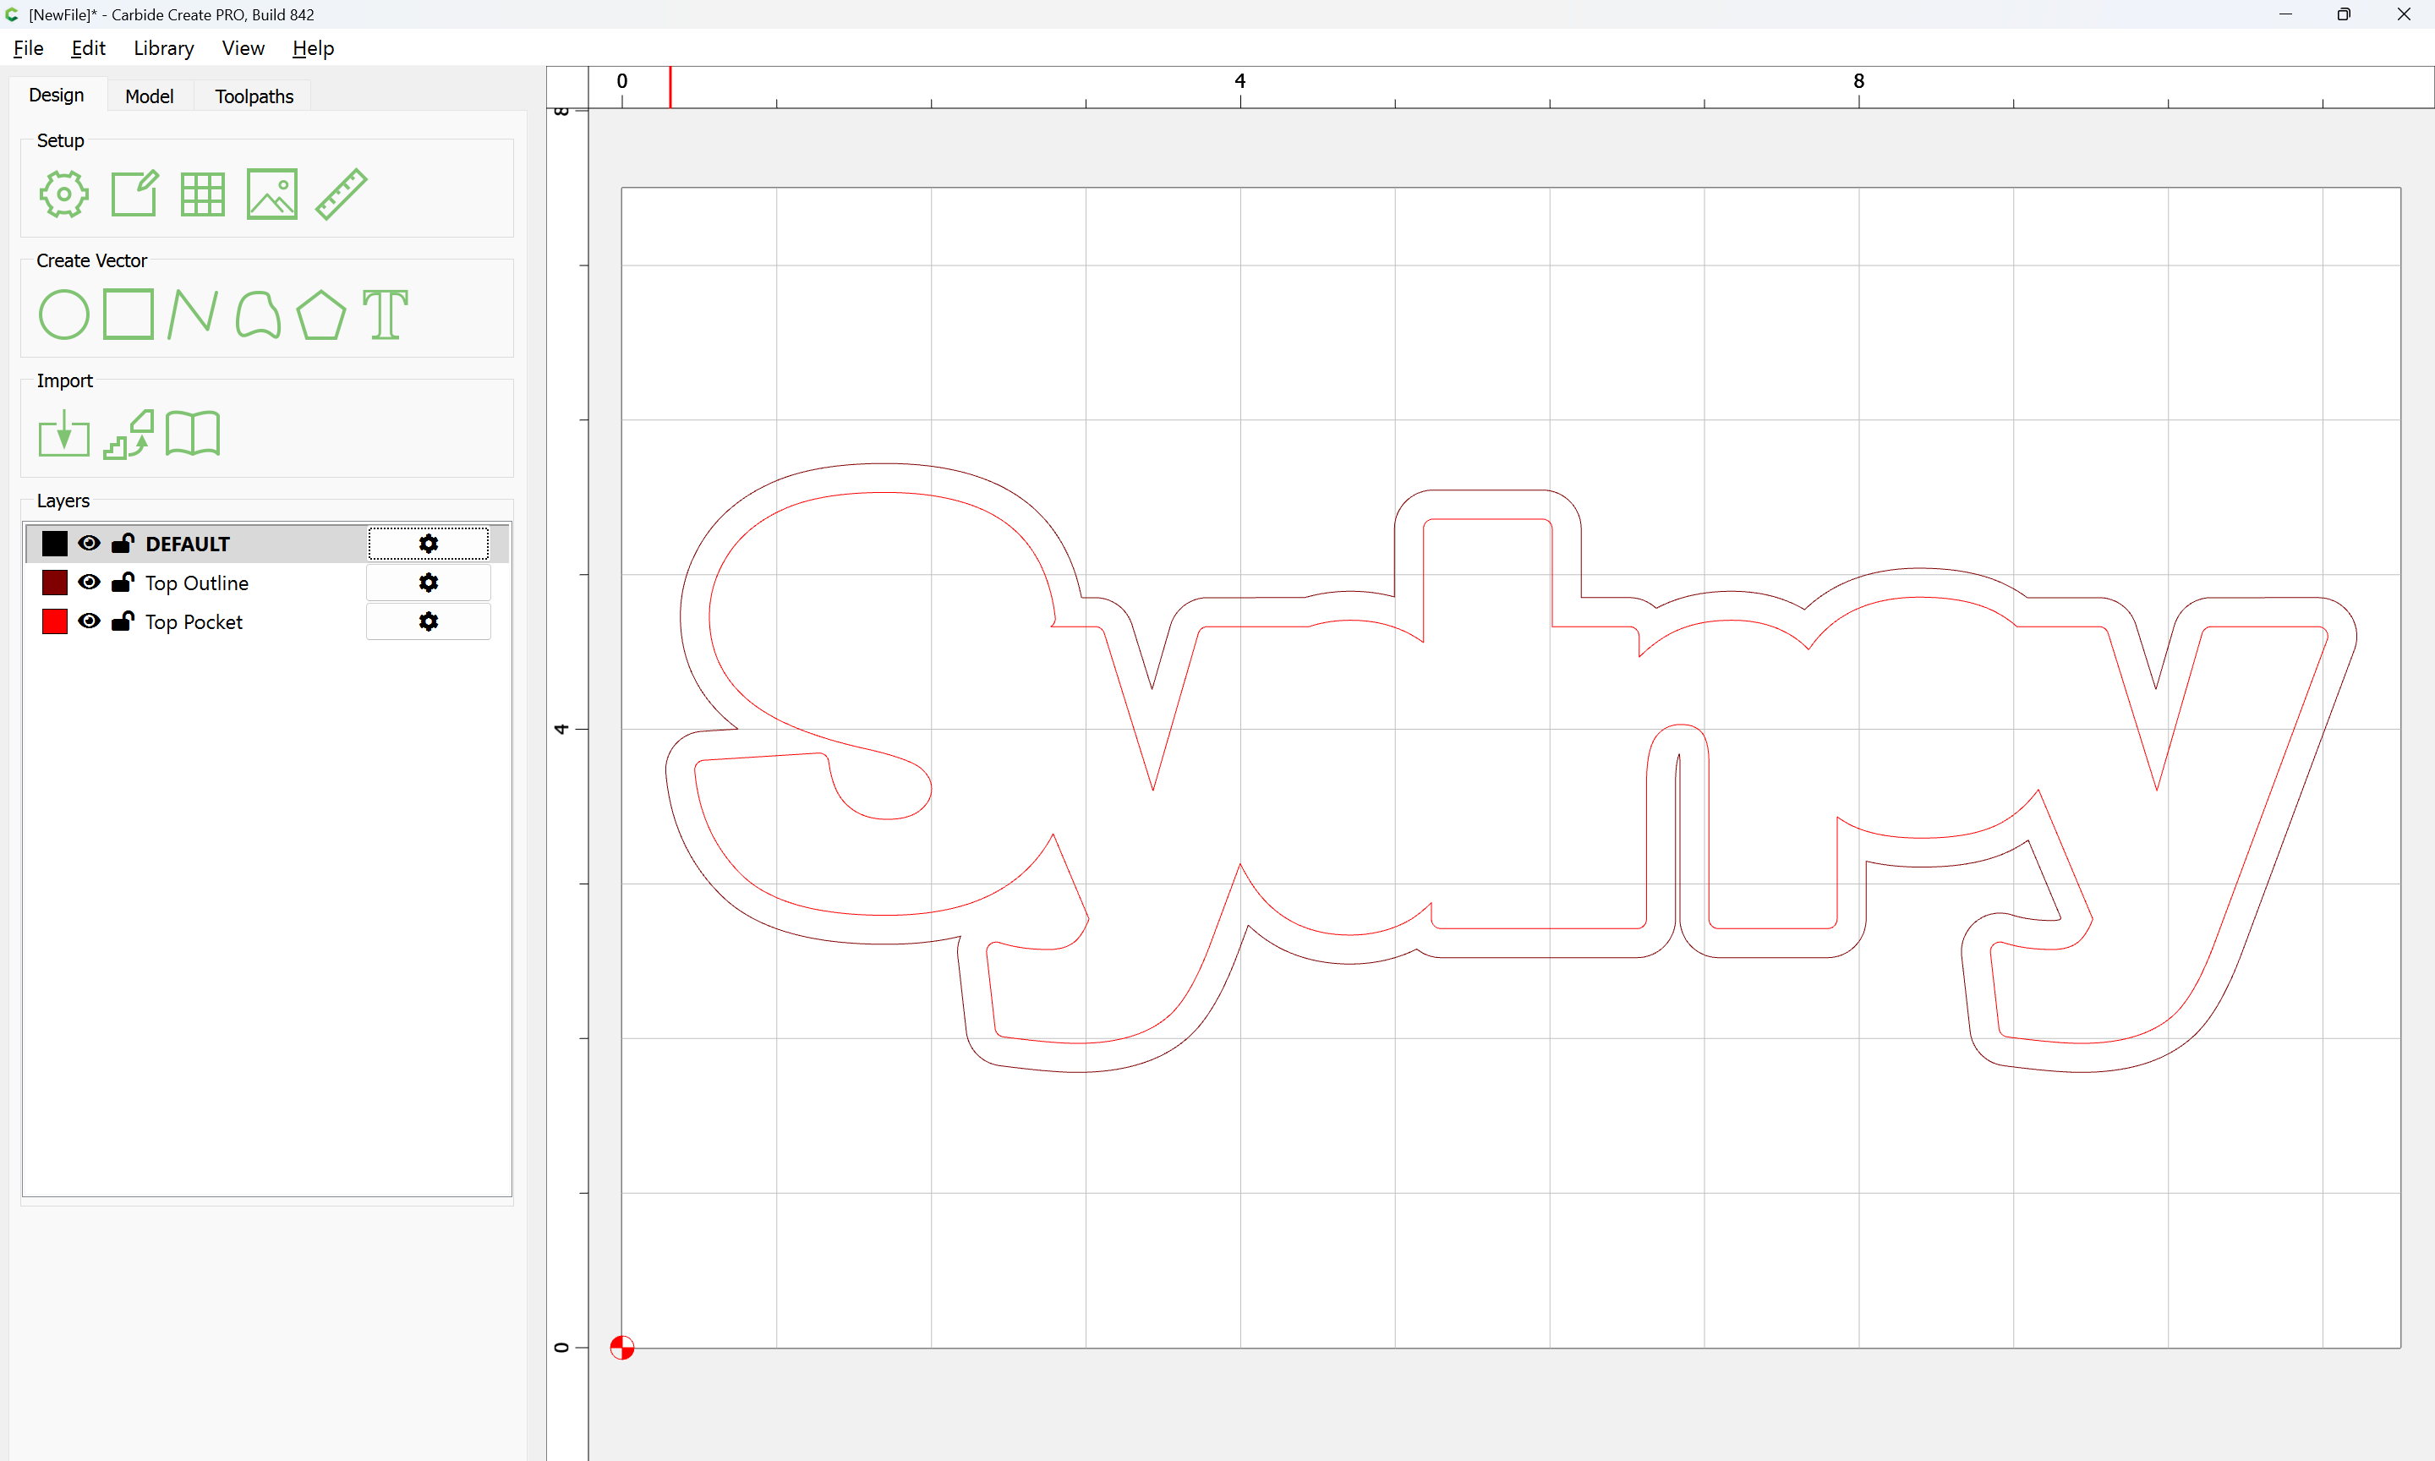Open the File menu
The image size is (2435, 1461).
(29, 48)
